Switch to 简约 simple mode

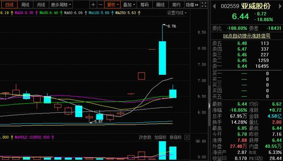point(176,5)
